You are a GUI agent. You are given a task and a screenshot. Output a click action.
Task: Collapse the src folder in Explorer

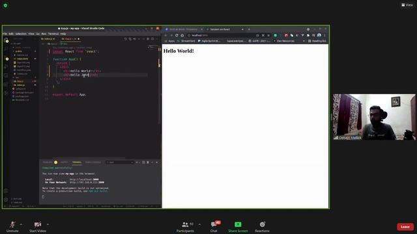tap(18, 77)
